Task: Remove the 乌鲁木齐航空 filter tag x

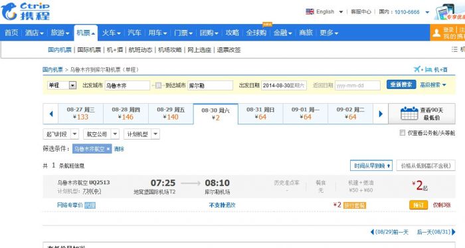Action: coord(108,149)
